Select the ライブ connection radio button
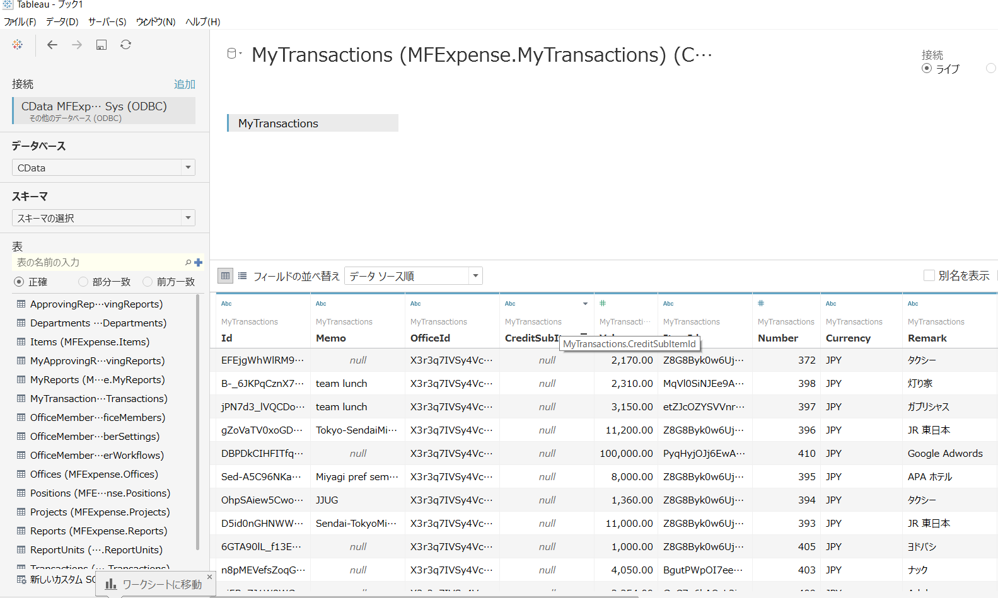This screenshot has width=998, height=598. (927, 69)
